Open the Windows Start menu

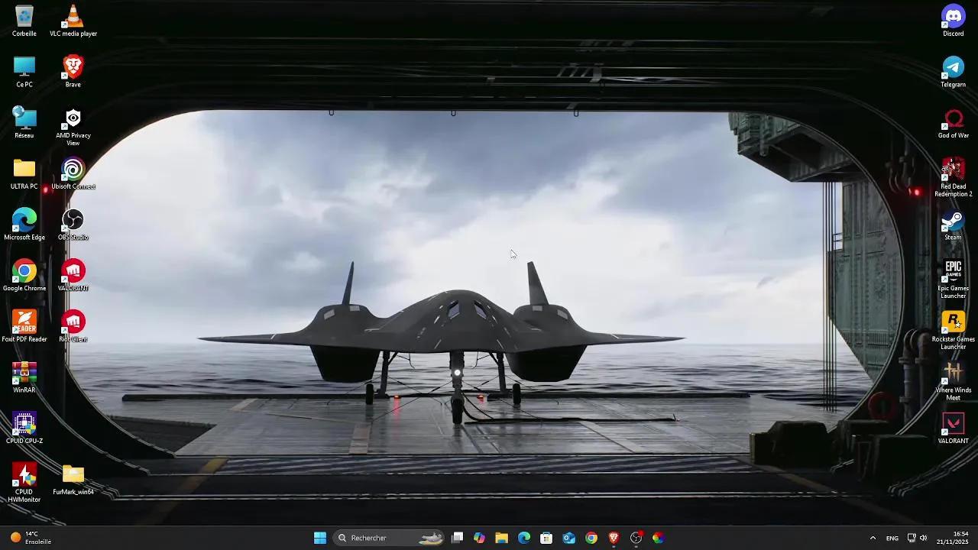pyautogui.click(x=320, y=538)
